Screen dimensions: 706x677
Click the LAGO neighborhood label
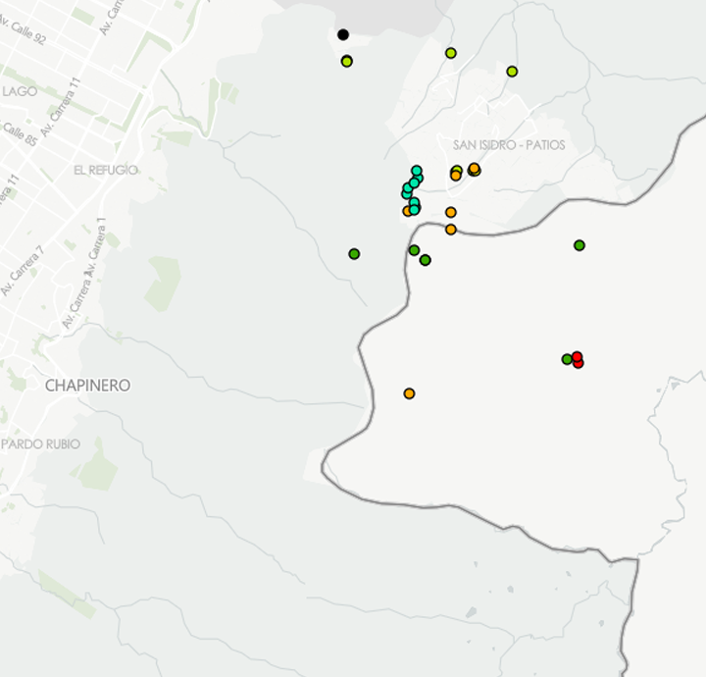tap(20, 91)
